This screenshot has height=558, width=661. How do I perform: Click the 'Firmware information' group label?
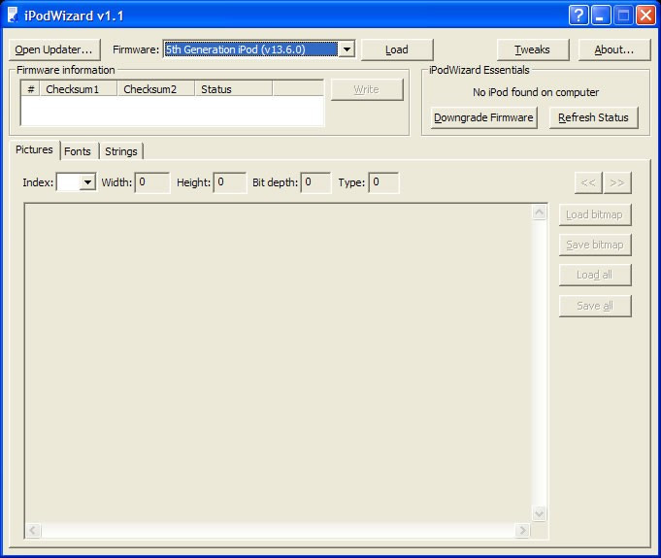pos(66,70)
